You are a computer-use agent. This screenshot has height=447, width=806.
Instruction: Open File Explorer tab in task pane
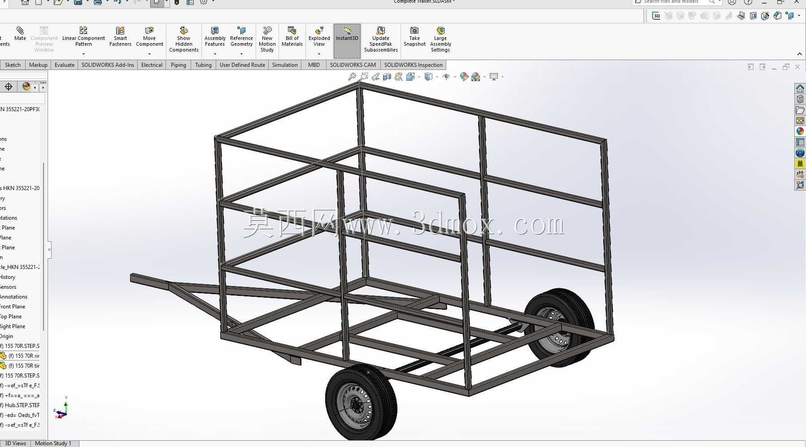pos(800,110)
